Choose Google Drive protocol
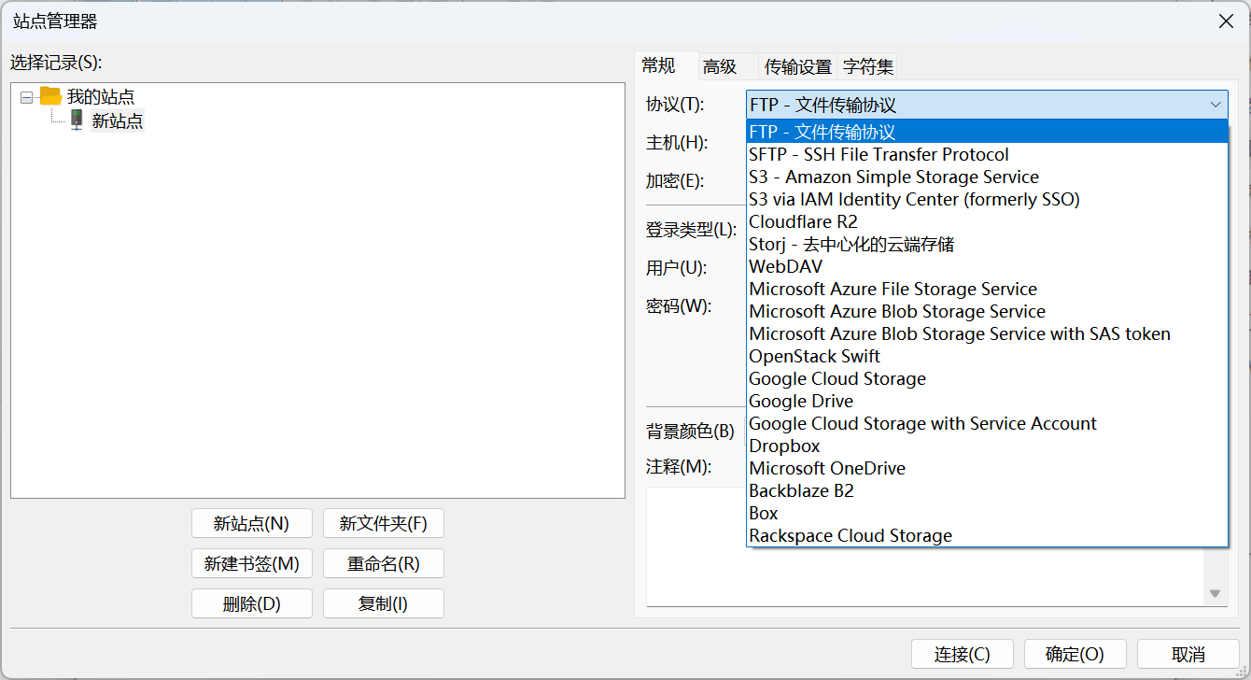The height and width of the screenshot is (680, 1251). click(987, 401)
